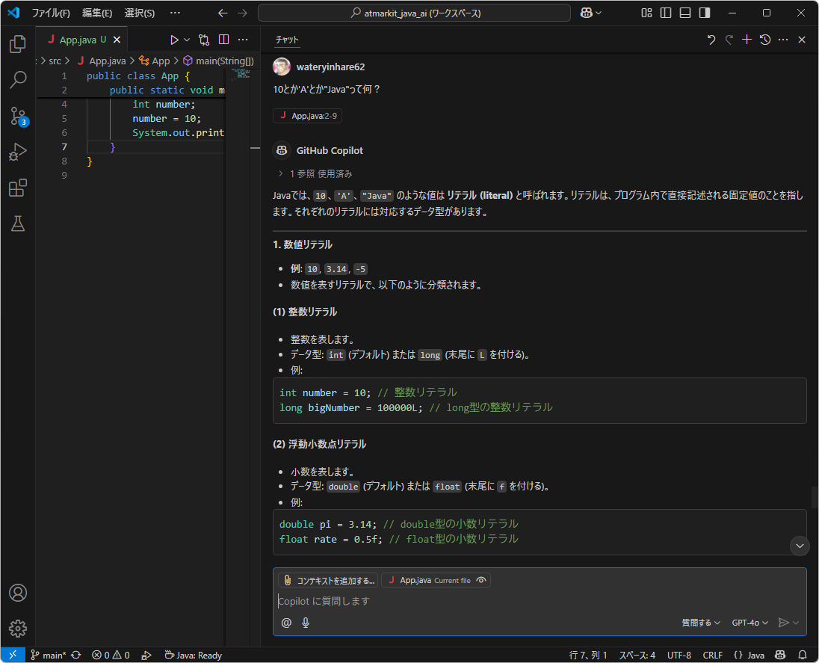
Task: Start a new chat session
Action: pyautogui.click(x=747, y=40)
